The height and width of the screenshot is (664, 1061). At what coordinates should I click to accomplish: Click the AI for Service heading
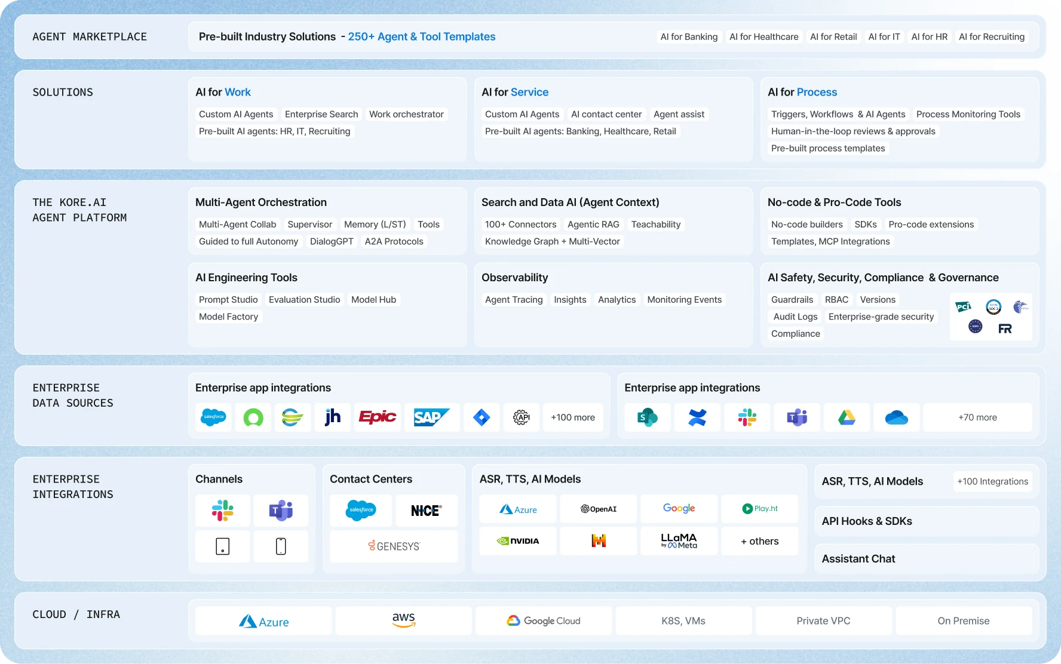point(515,92)
